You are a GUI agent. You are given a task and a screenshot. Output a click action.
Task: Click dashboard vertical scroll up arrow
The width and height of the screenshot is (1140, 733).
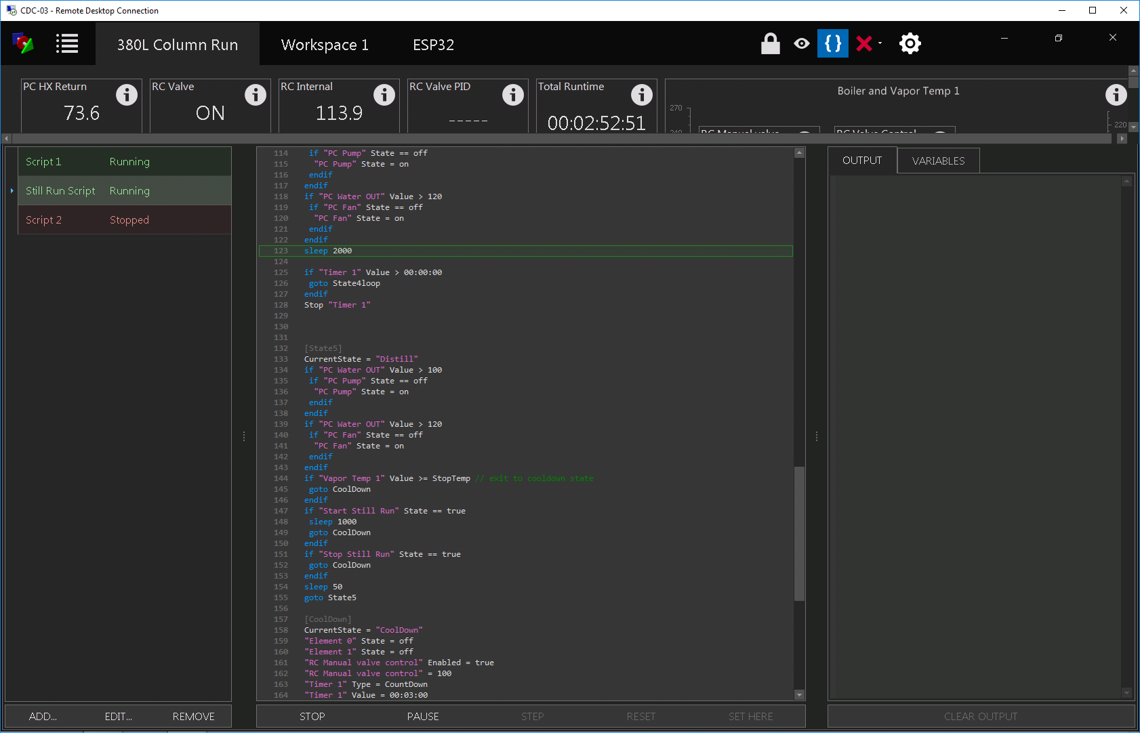[1133, 70]
